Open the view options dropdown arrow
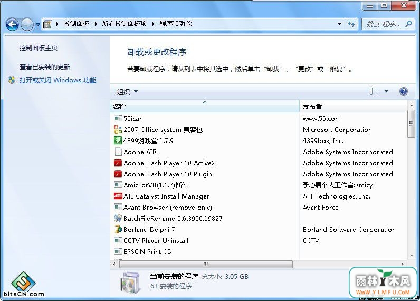The width and height of the screenshot is (420, 301). pyautogui.click(x=386, y=91)
